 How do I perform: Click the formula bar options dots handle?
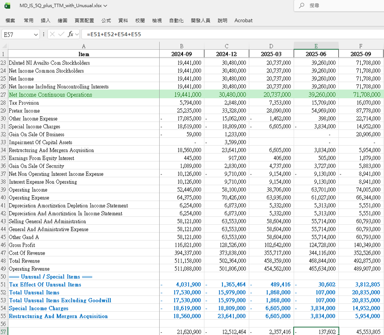pyautogui.click(x=44, y=34)
